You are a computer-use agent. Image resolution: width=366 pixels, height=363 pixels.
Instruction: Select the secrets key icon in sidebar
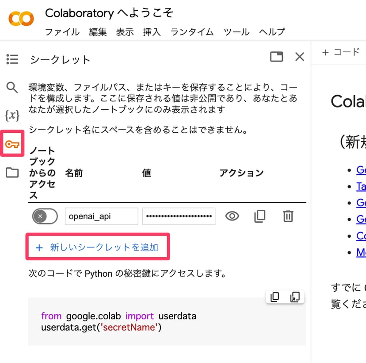point(12,144)
